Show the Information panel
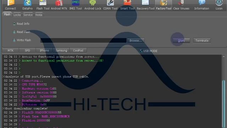The width and height of the screenshot is (227, 128). (202, 5)
